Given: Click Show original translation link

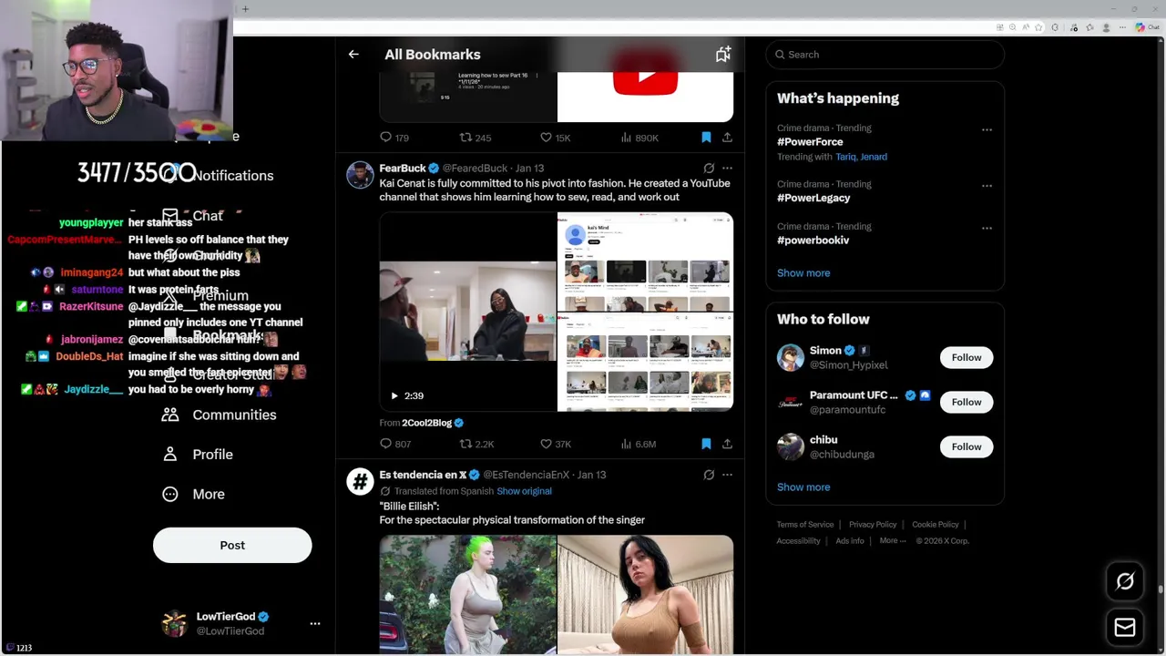Looking at the screenshot, I should click(x=524, y=491).
